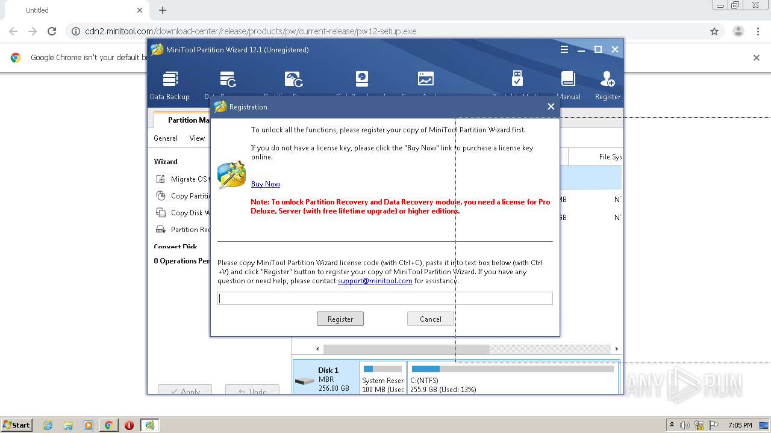Close the Untitled Chrome tab
The height and width of the screenshot is (433, 771).
coord(140,10)
